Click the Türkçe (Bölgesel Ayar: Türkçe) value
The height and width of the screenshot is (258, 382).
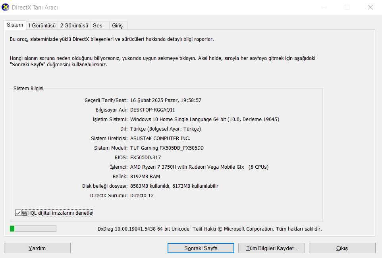(x=166, y=129)
